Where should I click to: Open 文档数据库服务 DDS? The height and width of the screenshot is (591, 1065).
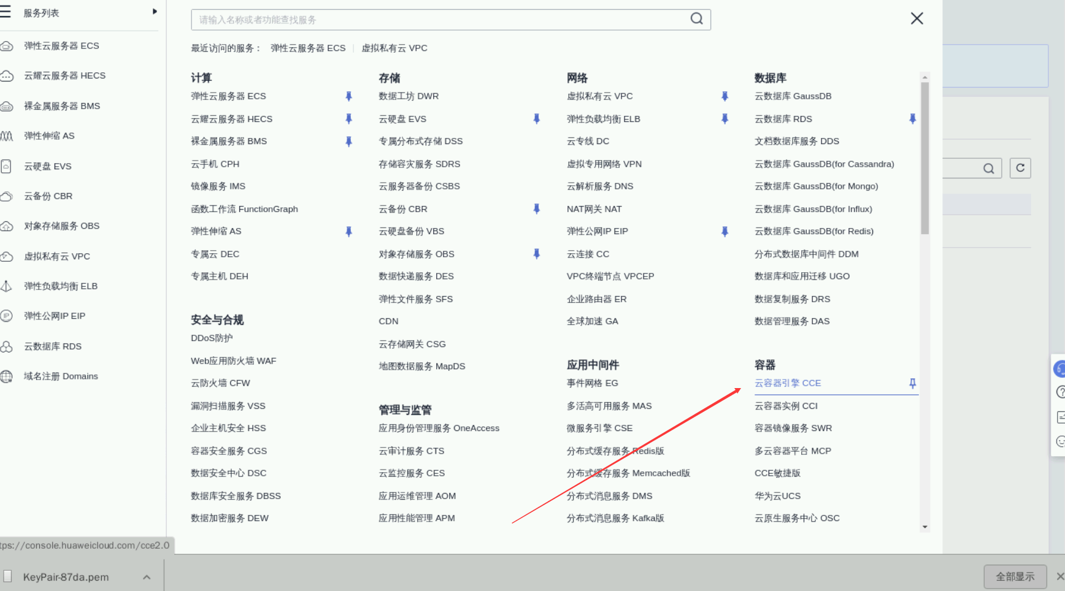[797, 141]
